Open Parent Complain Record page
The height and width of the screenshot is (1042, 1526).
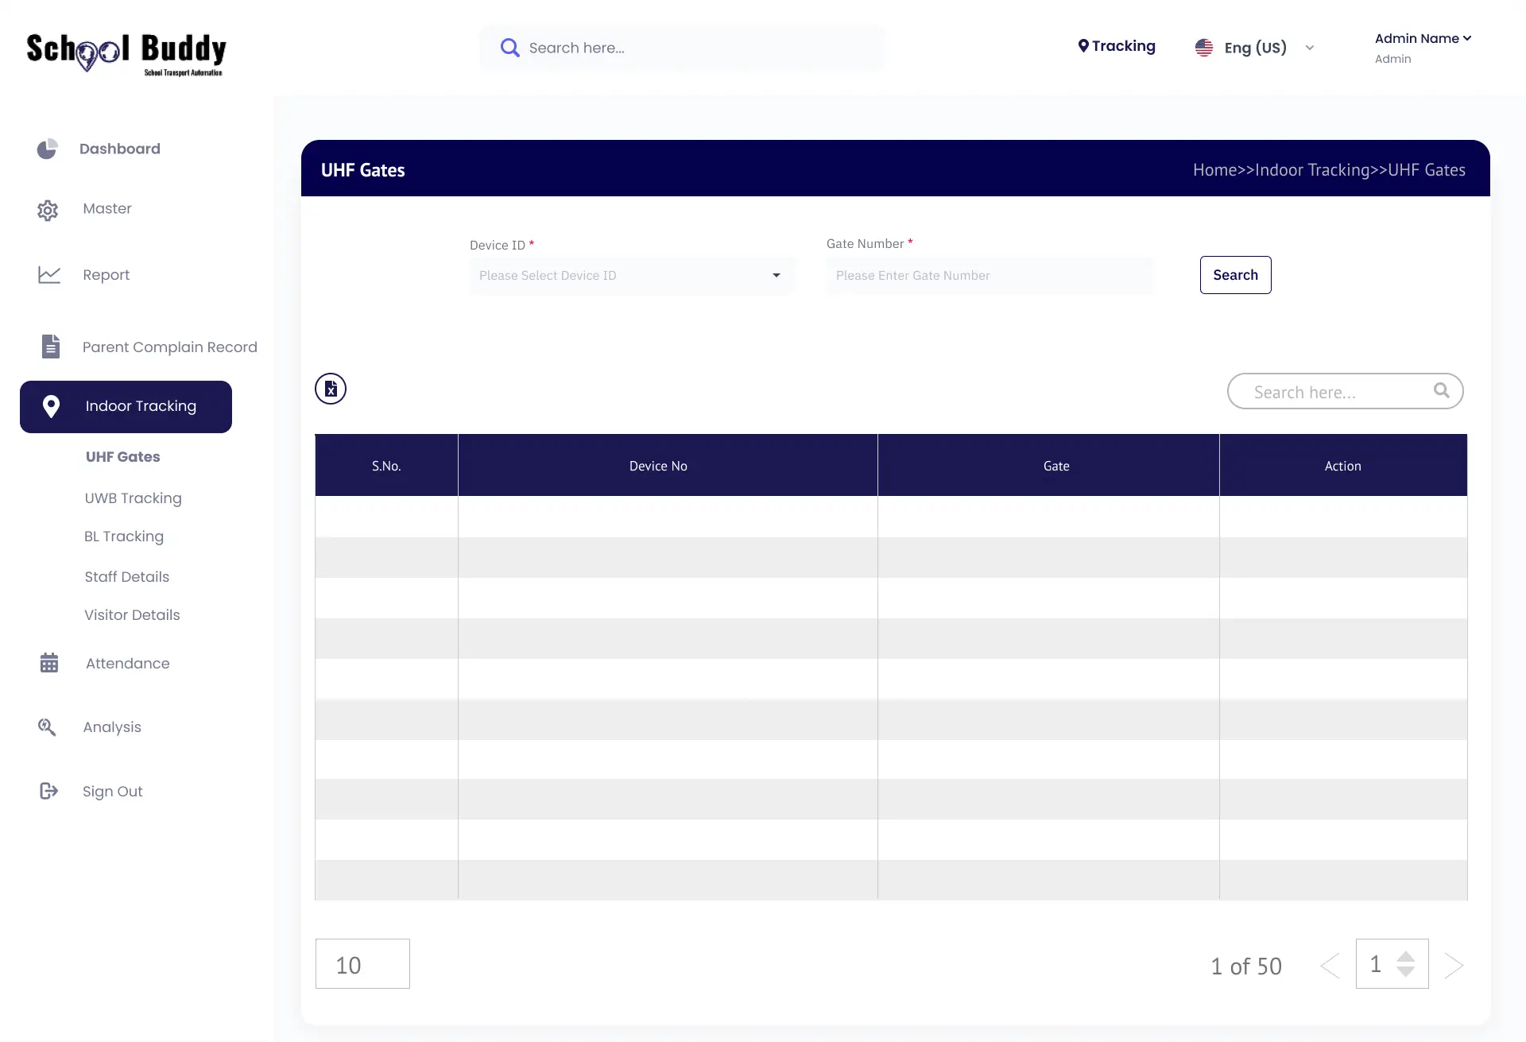tap(169, 347)
